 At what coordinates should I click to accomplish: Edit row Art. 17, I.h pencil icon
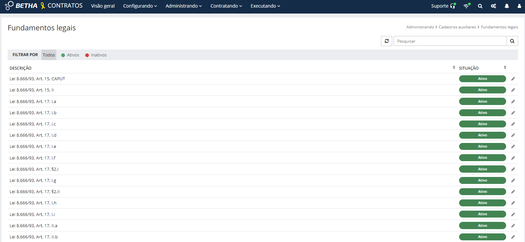point(513,203)
